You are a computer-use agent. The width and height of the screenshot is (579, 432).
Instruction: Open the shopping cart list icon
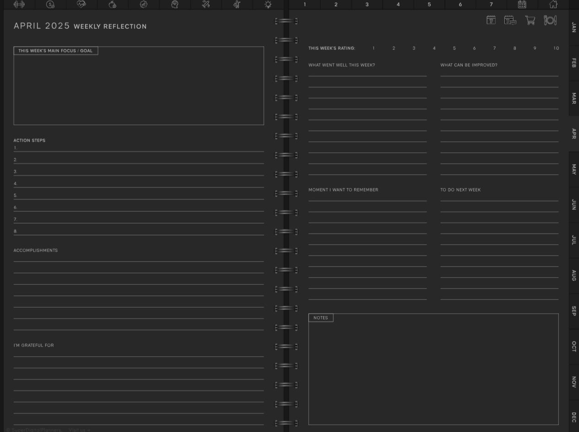coord(530,20)
